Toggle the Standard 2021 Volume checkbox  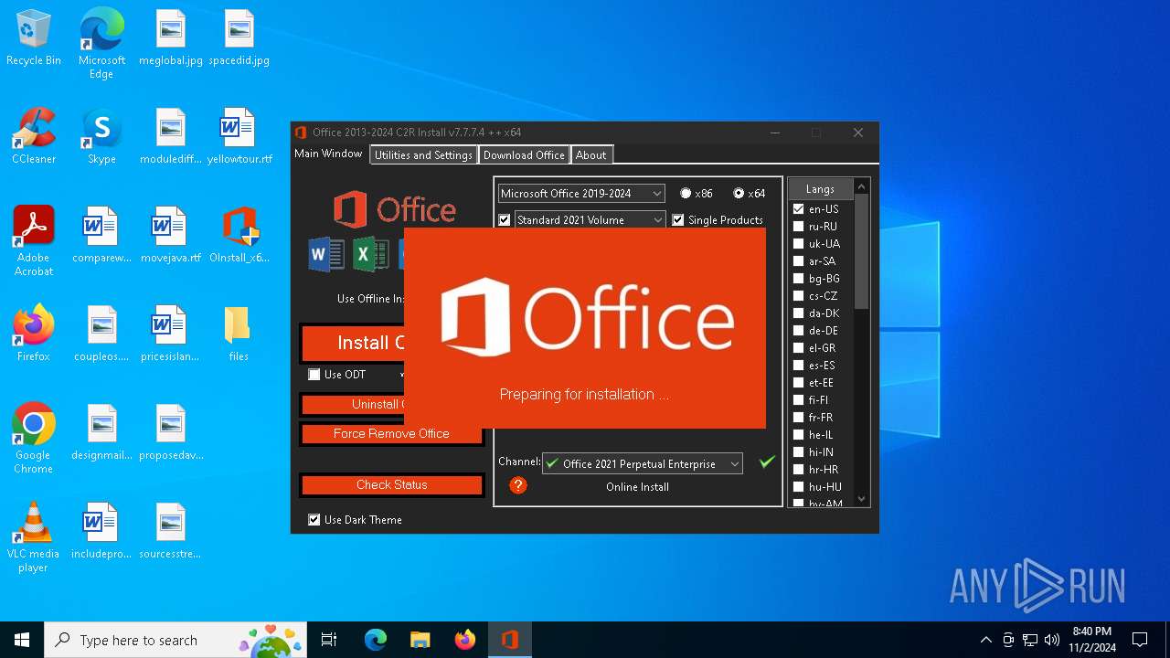point(505,219)
